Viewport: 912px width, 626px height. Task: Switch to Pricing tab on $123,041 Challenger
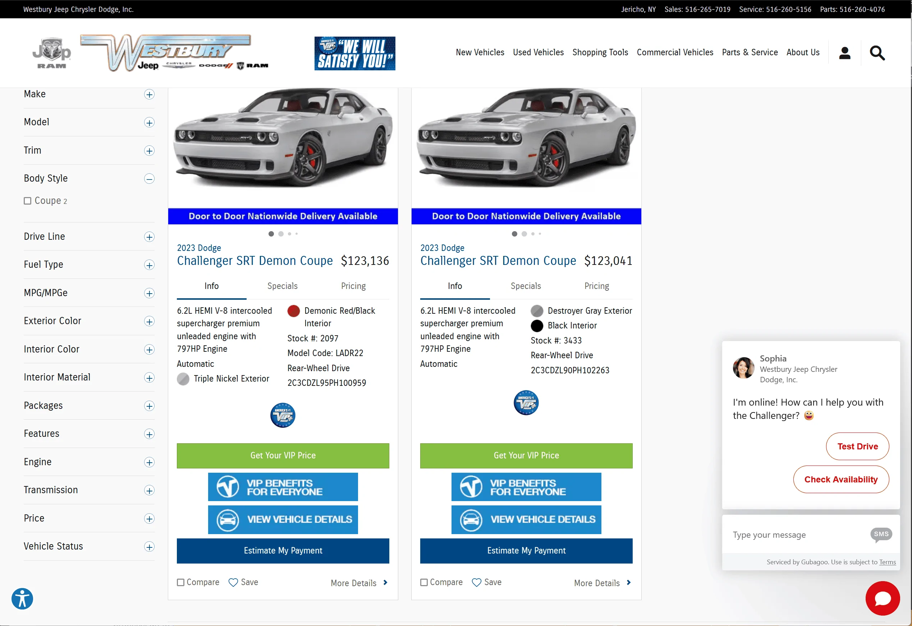point(597,286)
